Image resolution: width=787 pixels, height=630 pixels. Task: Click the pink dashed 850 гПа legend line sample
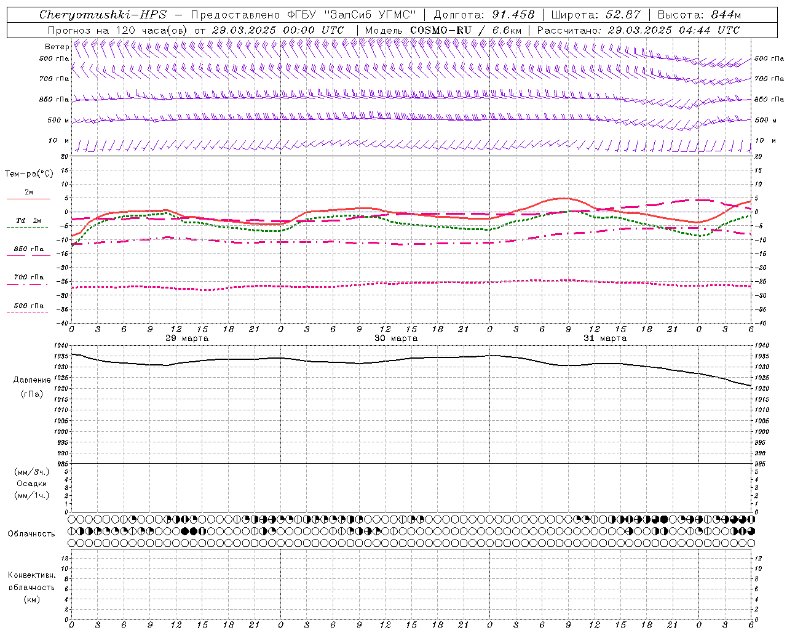[27, 255]
